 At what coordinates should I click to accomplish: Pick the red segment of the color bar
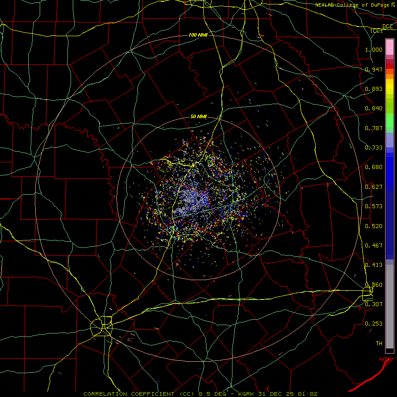click(x=390, y=66)
